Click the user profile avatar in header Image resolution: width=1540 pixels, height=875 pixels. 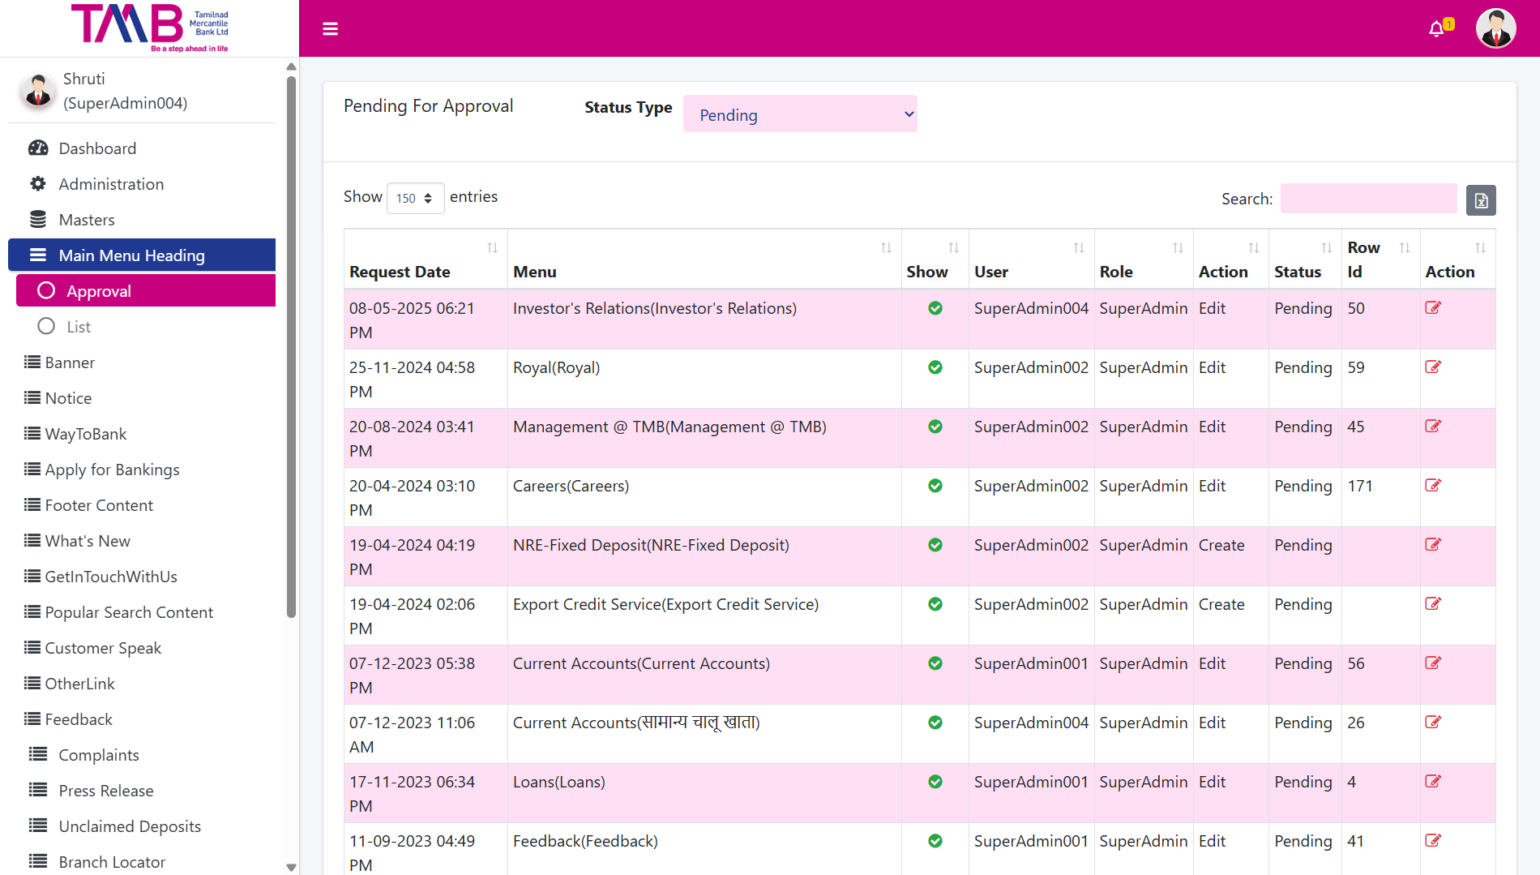[1495, 29]
